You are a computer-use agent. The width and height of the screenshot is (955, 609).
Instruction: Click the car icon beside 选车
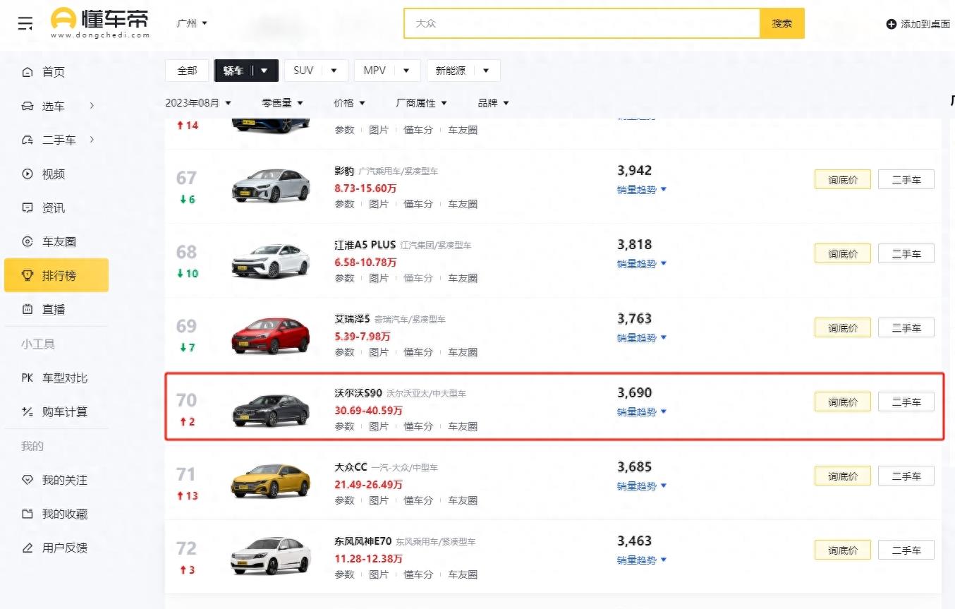[28, 106]
